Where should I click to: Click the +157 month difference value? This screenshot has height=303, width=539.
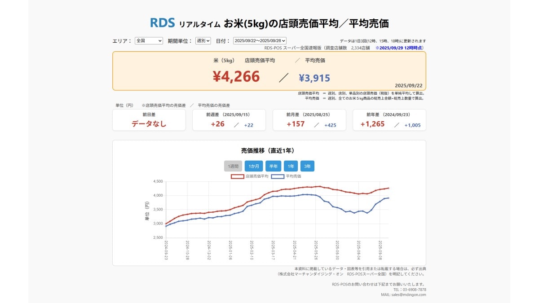tap(296, 124)
